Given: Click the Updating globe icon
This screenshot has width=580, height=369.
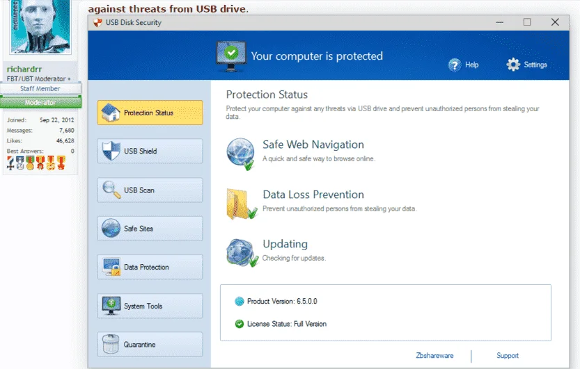Looking at the screenshot, I should coord(242,253).
